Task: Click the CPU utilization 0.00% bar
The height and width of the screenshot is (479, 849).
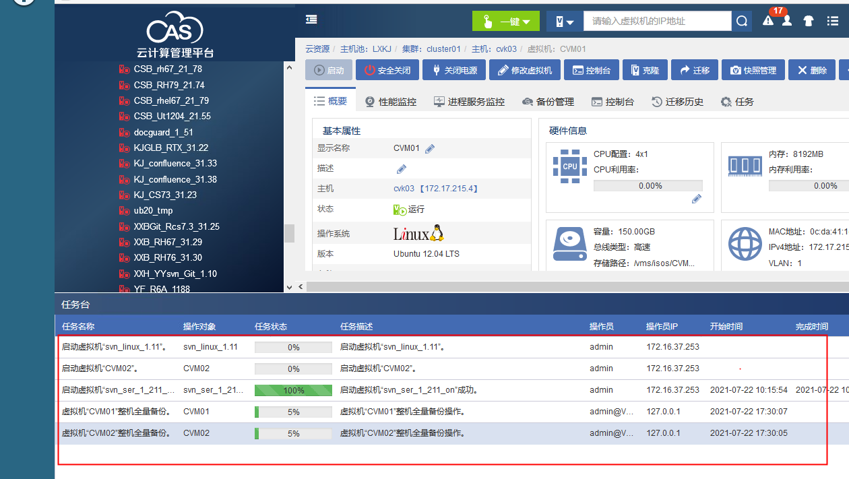Action: pos(648,185)
